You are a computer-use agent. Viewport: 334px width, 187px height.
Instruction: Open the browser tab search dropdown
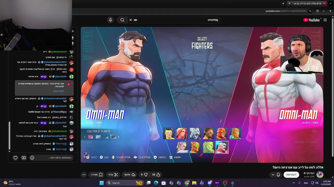(x=330, y=3)
